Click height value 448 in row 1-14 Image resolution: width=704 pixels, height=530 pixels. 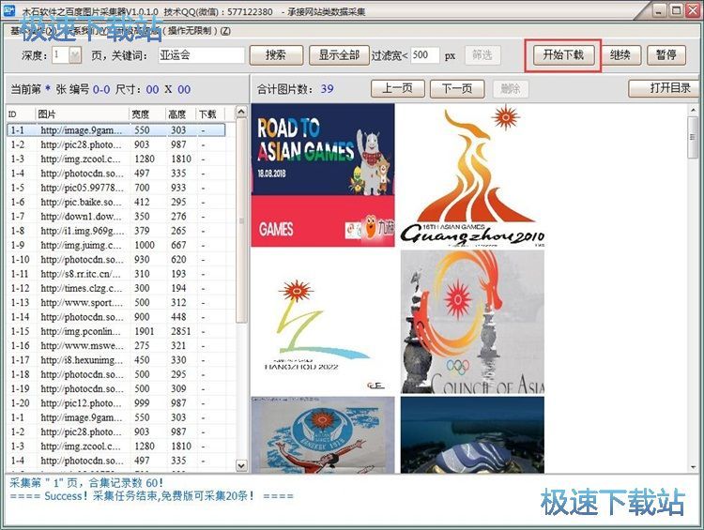[x=178, y=317]
